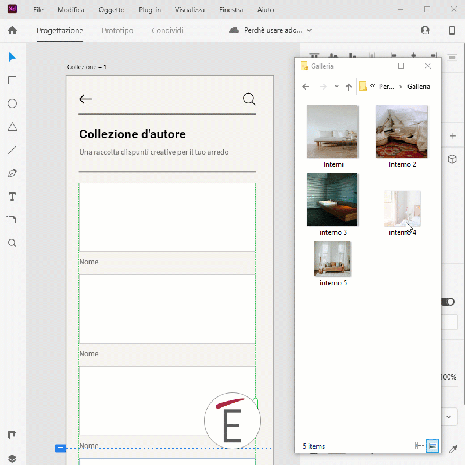
Task: Select the Interno 2 image thumbnail
Action: pos(402,131)
